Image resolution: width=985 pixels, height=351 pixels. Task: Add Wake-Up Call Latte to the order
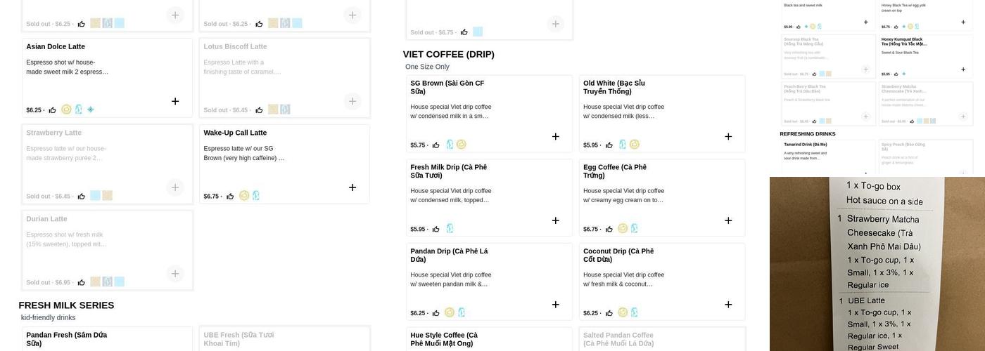point(352,187)
